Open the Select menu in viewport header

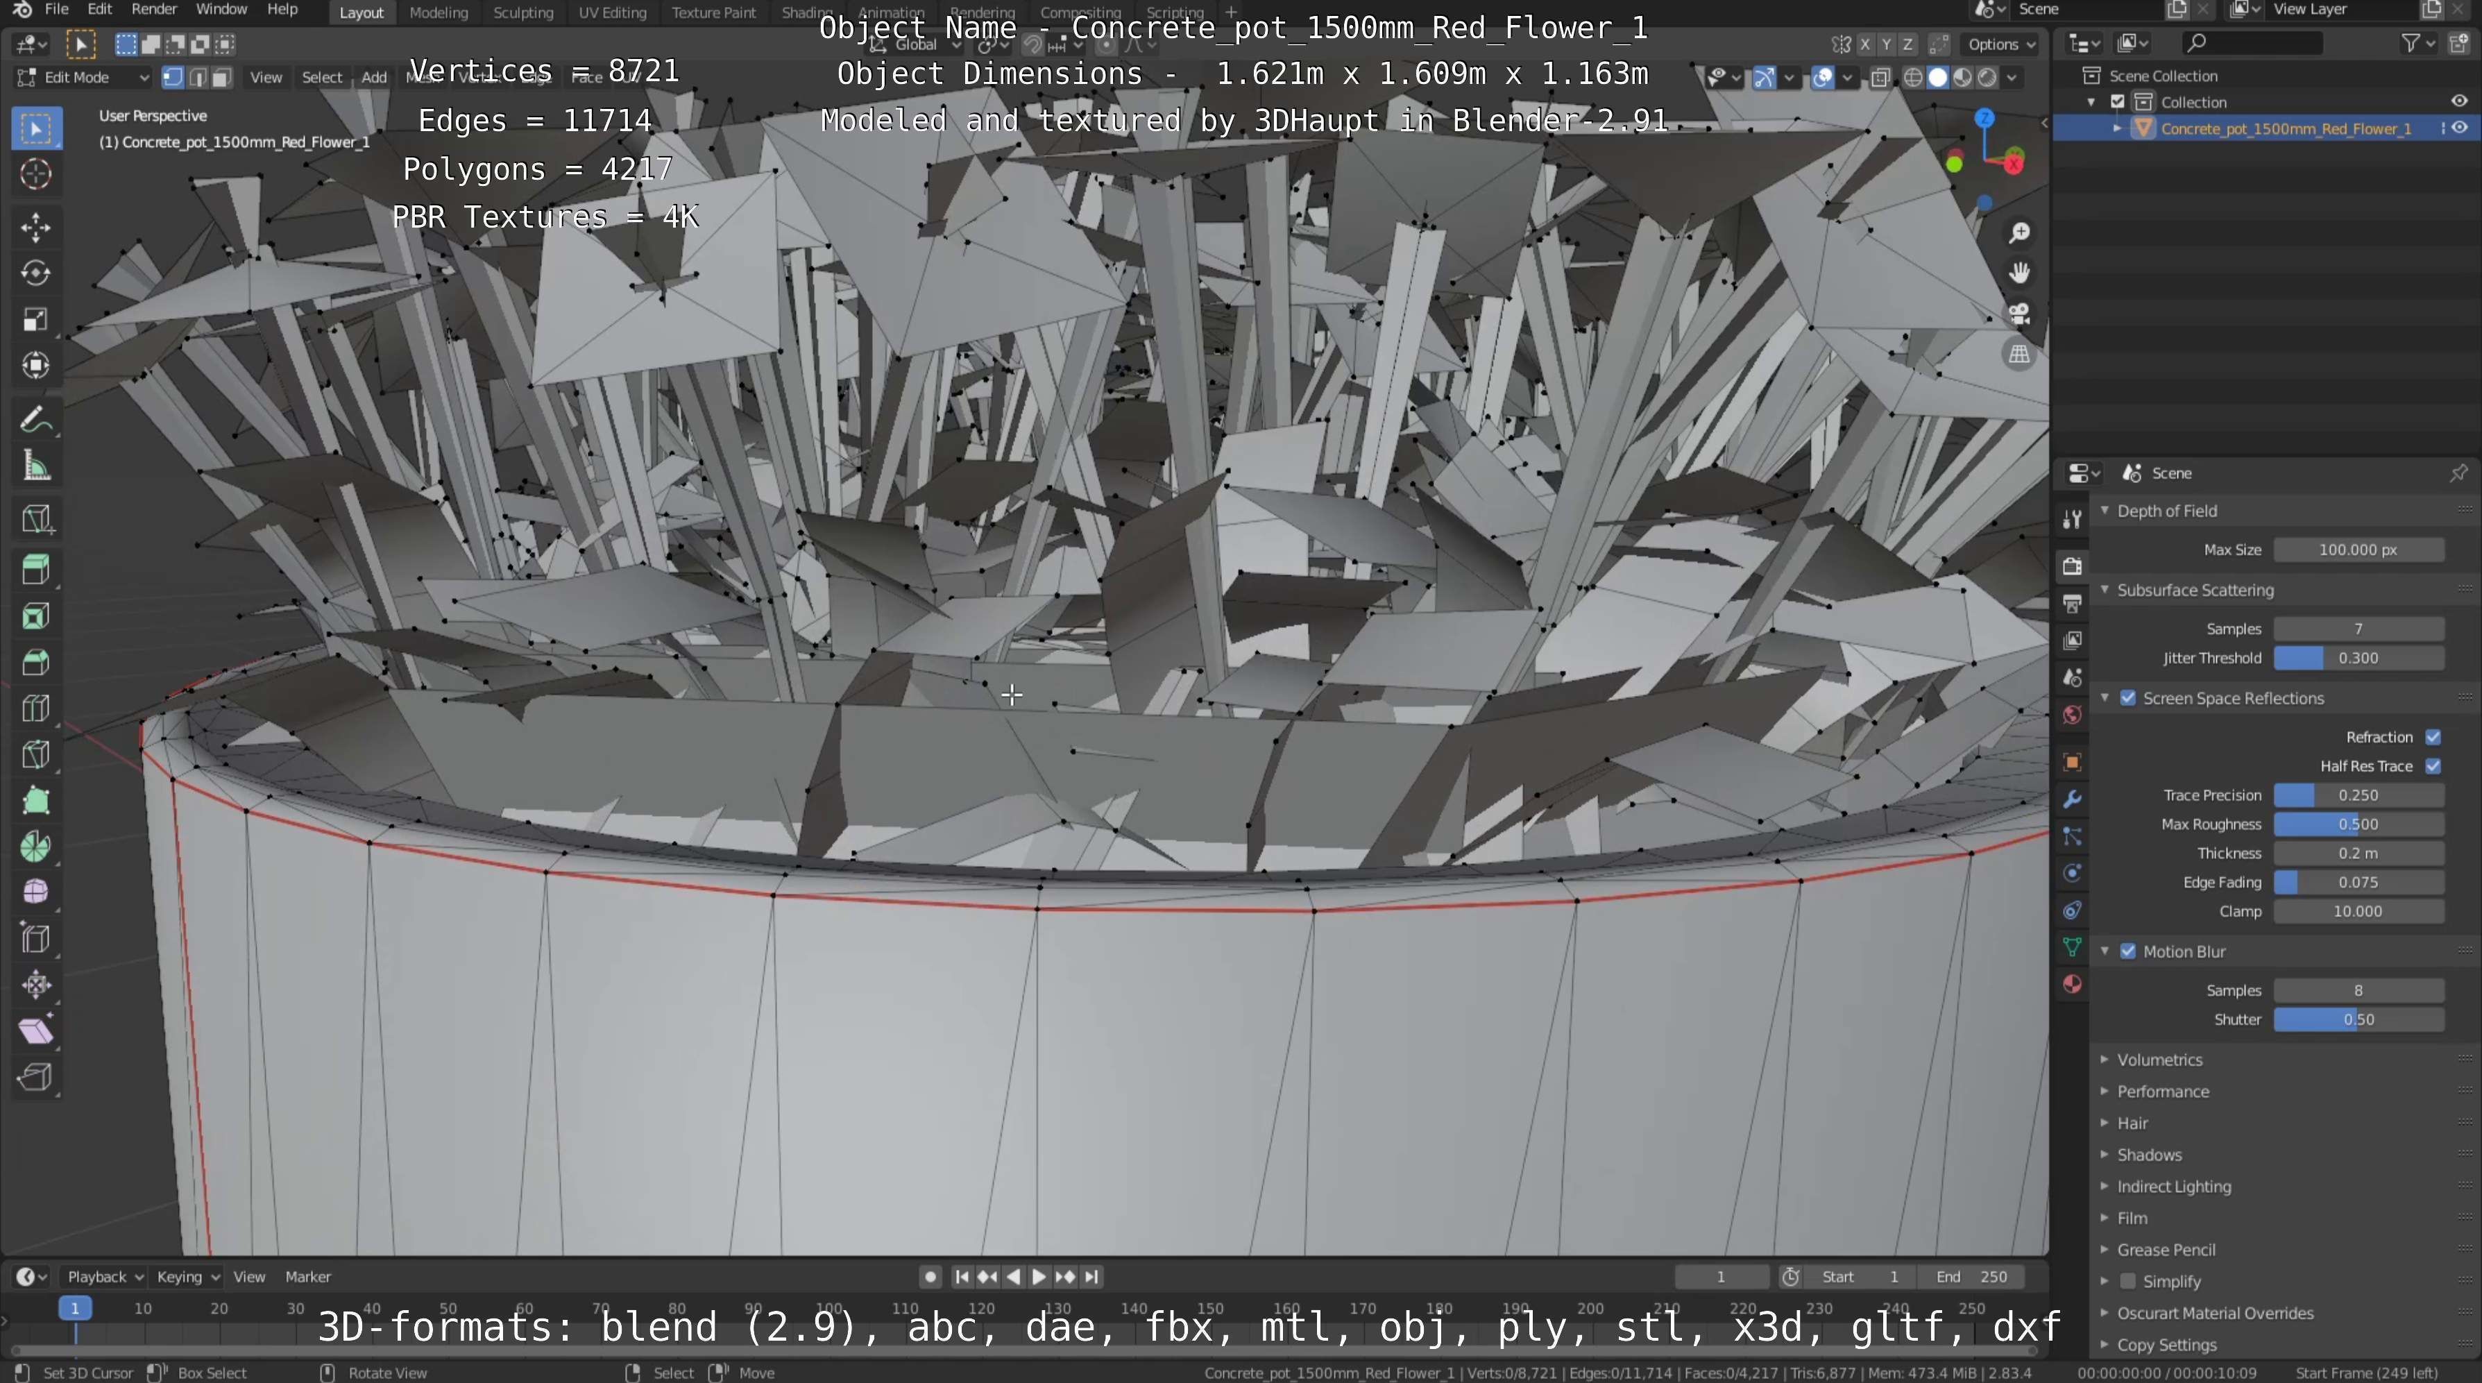[322, 78]
